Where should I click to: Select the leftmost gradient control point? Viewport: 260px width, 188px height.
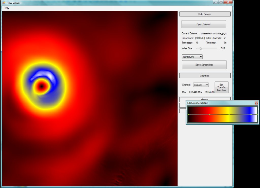click(189, 114)
